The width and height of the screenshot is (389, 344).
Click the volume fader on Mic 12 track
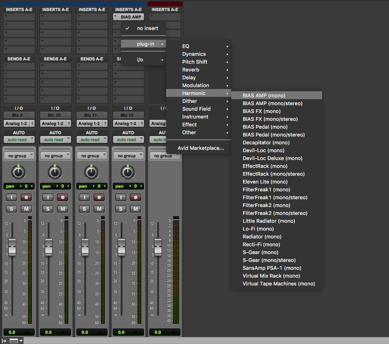(x=121, y=247)
